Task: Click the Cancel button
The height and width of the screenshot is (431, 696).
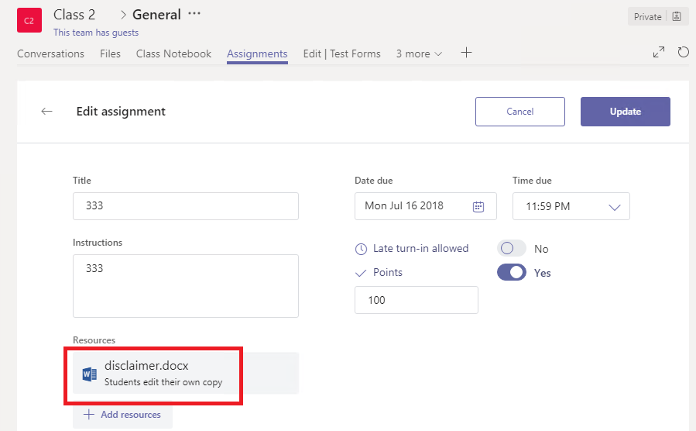Action: pyautogui.click(x=519, y=112)
